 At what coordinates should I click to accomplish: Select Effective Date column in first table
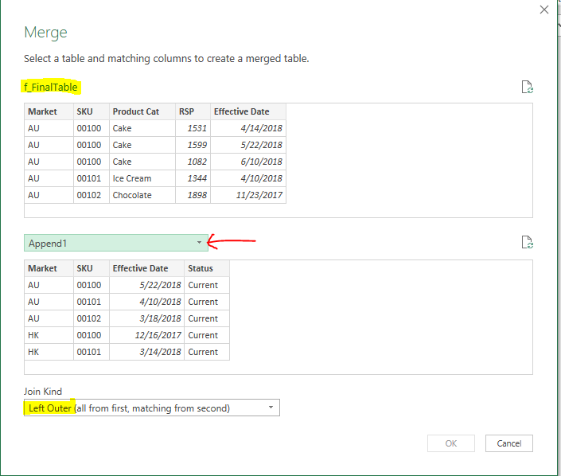[247, 111]
